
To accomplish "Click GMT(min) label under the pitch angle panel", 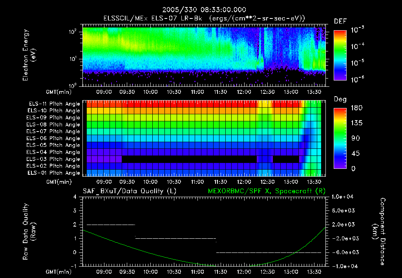I will pyautogui.click(x=59, y=182).
